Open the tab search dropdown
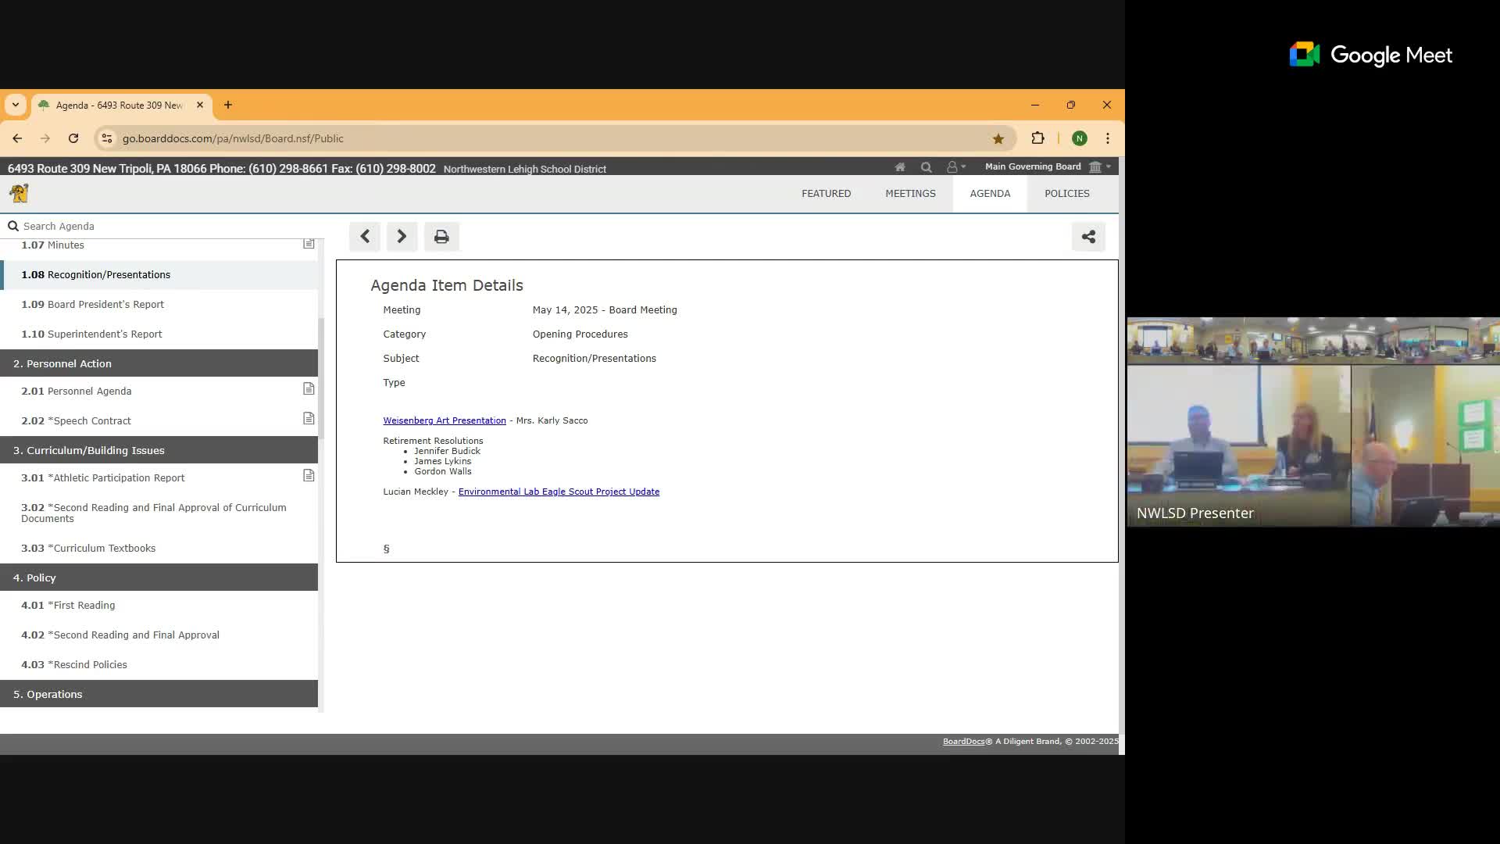Viewport: 1500px width, 844px height. pyautogui.click(x=16, y=105)
